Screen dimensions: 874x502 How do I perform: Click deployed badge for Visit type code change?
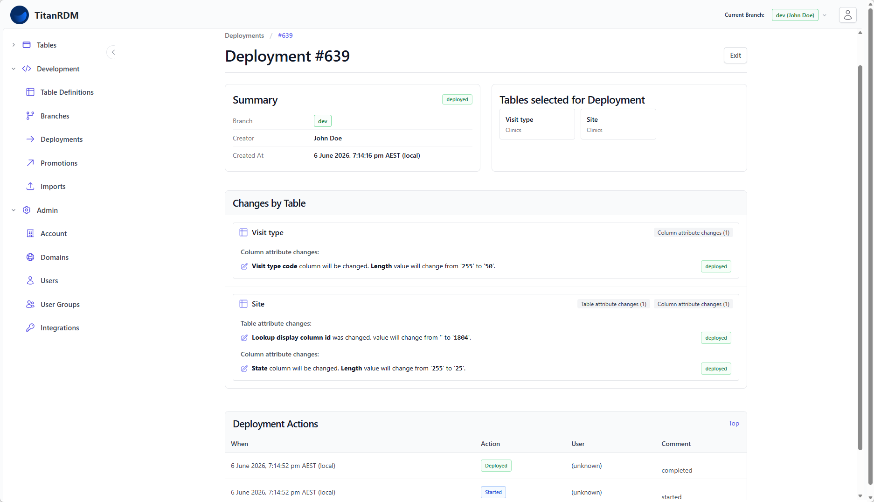pyautogui.click(x=716, y=266)
